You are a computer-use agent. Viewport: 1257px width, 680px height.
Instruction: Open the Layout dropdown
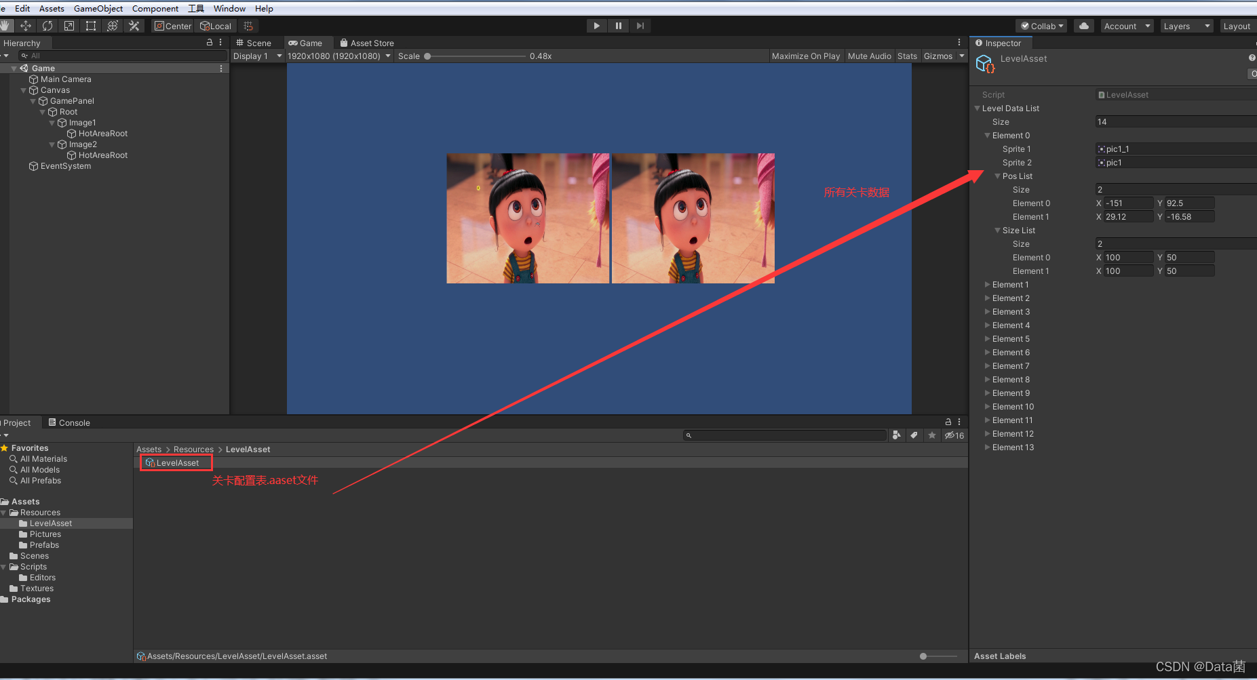1238,26
